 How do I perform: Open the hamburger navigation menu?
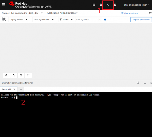click(4, 5)
